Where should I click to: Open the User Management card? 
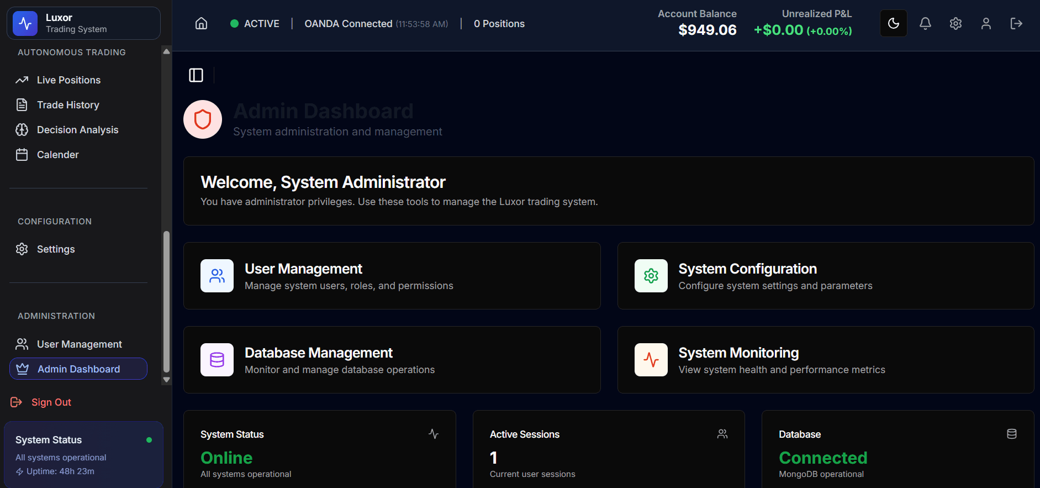coord(392,276)
